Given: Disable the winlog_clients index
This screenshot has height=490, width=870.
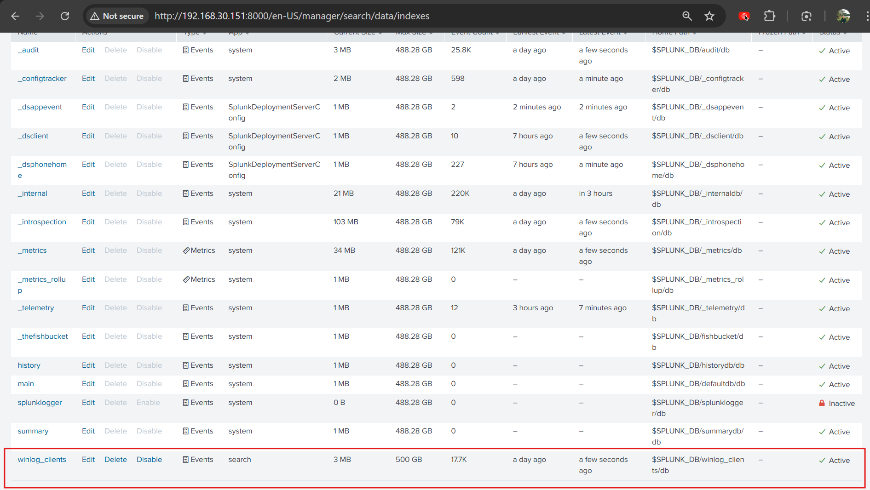Looking at the screenshot, I should [149, 460].
